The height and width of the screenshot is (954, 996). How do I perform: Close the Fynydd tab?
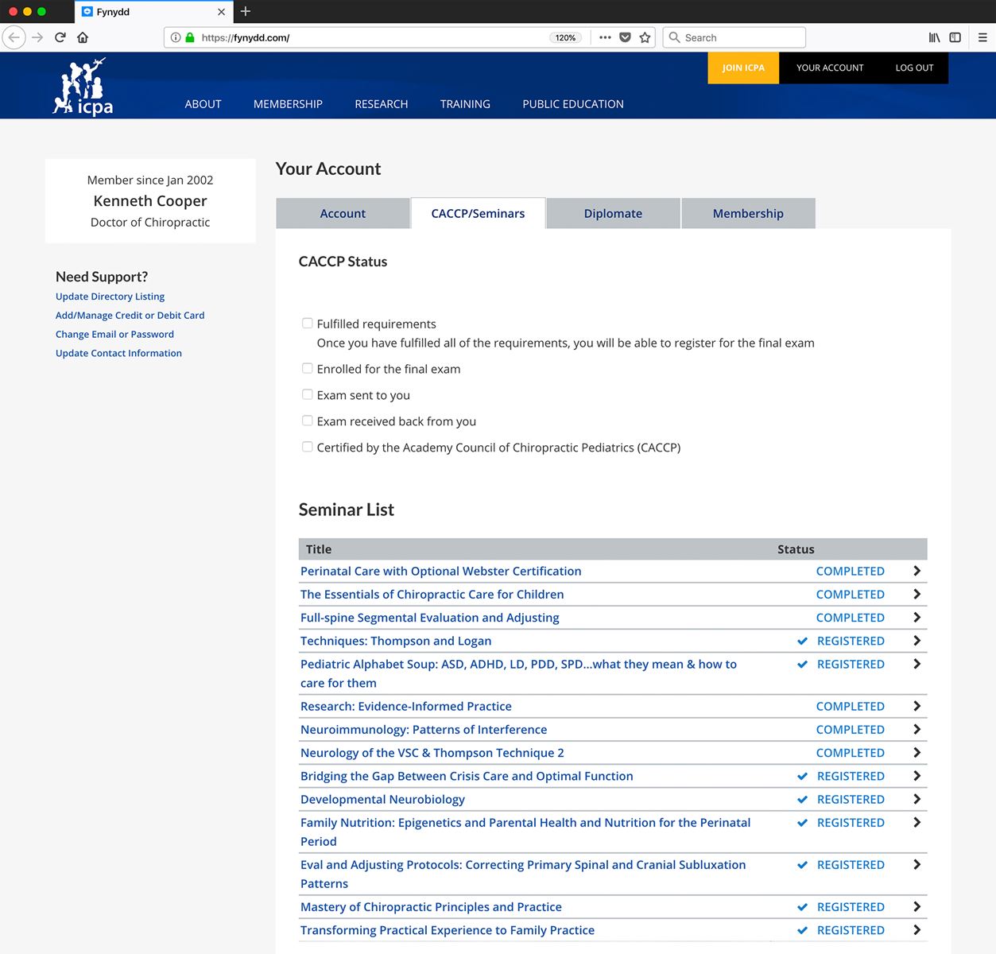pyautogui.click(x=221, y=12)
